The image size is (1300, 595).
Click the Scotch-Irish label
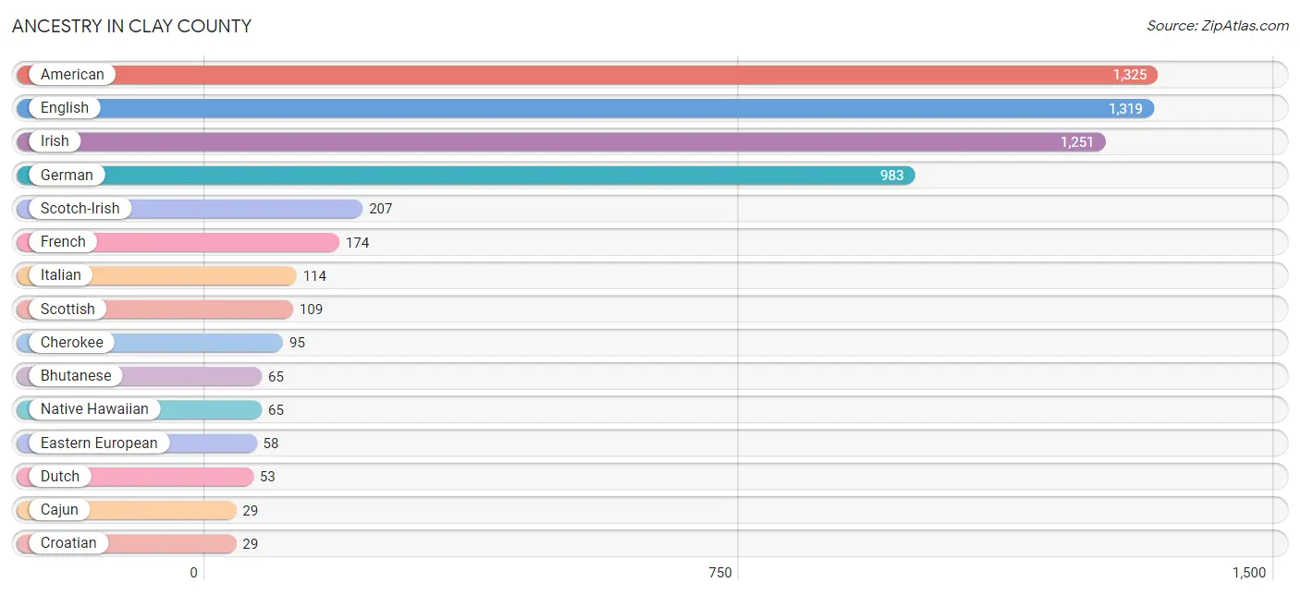[x=80, y=209]
